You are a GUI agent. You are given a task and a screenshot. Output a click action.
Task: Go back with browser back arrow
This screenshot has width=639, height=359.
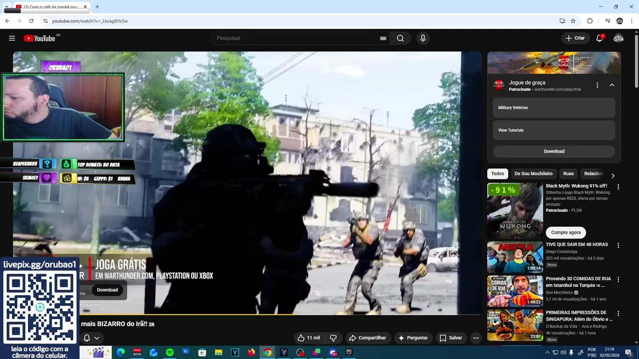coord(7,21)
